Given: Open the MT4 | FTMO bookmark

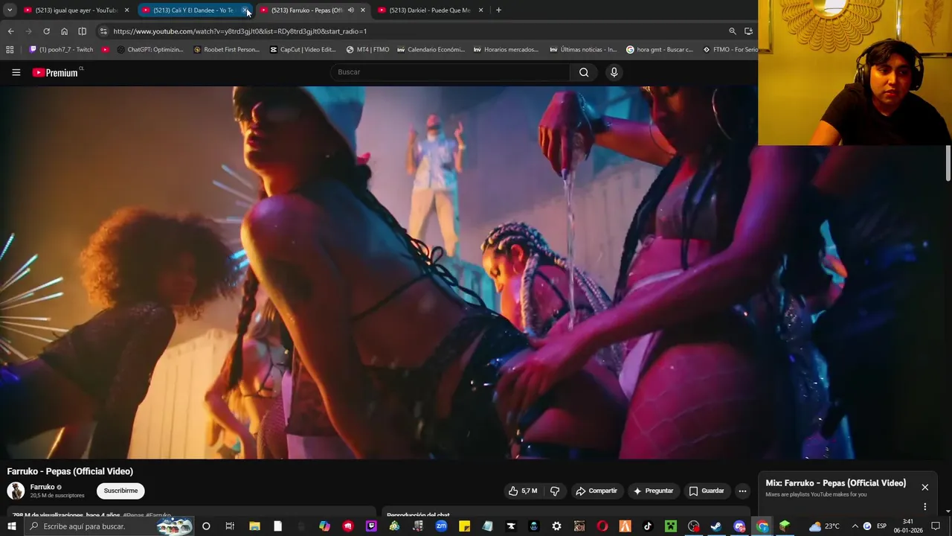Looking at the screenshot, I should (x=367, y=50).
